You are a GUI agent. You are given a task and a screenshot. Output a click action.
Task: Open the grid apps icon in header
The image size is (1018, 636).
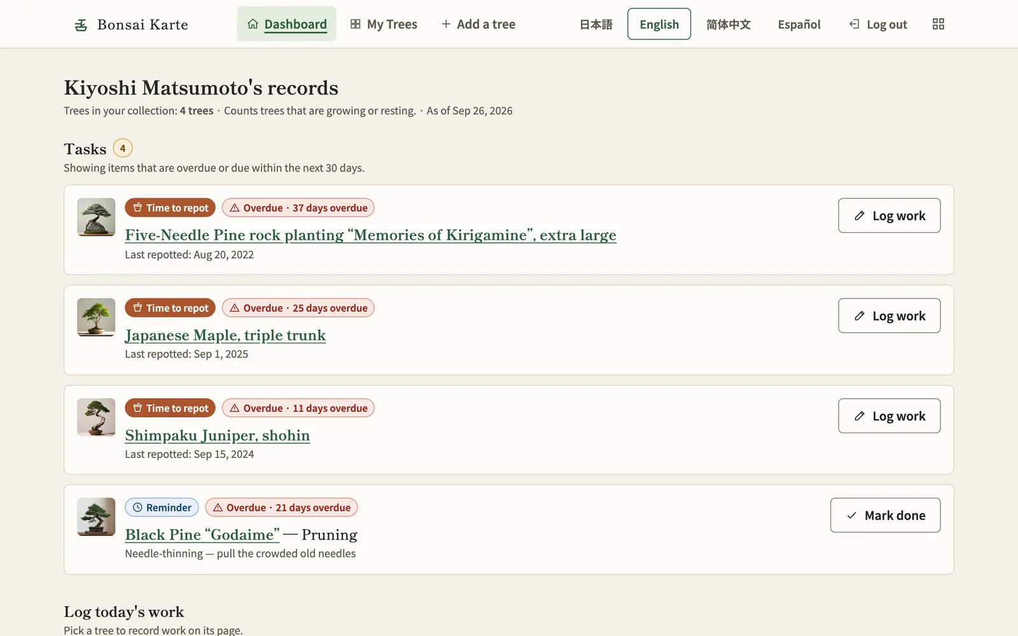(x=938, y=24)
